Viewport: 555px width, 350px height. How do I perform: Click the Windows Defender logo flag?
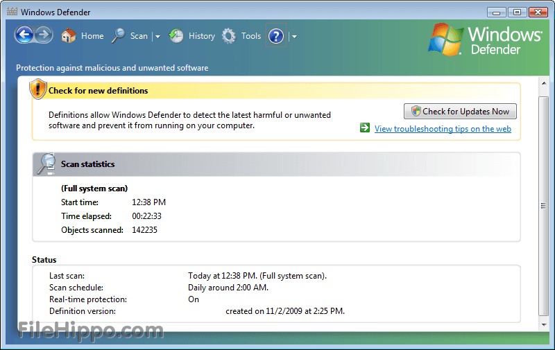click(445, 40)
